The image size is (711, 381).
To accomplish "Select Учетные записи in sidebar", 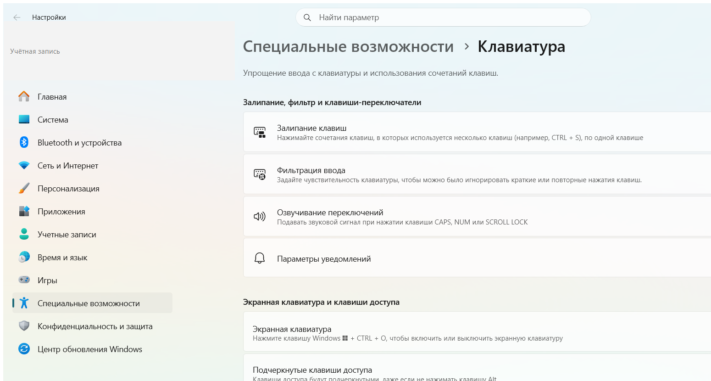I will tap(92, 234).
